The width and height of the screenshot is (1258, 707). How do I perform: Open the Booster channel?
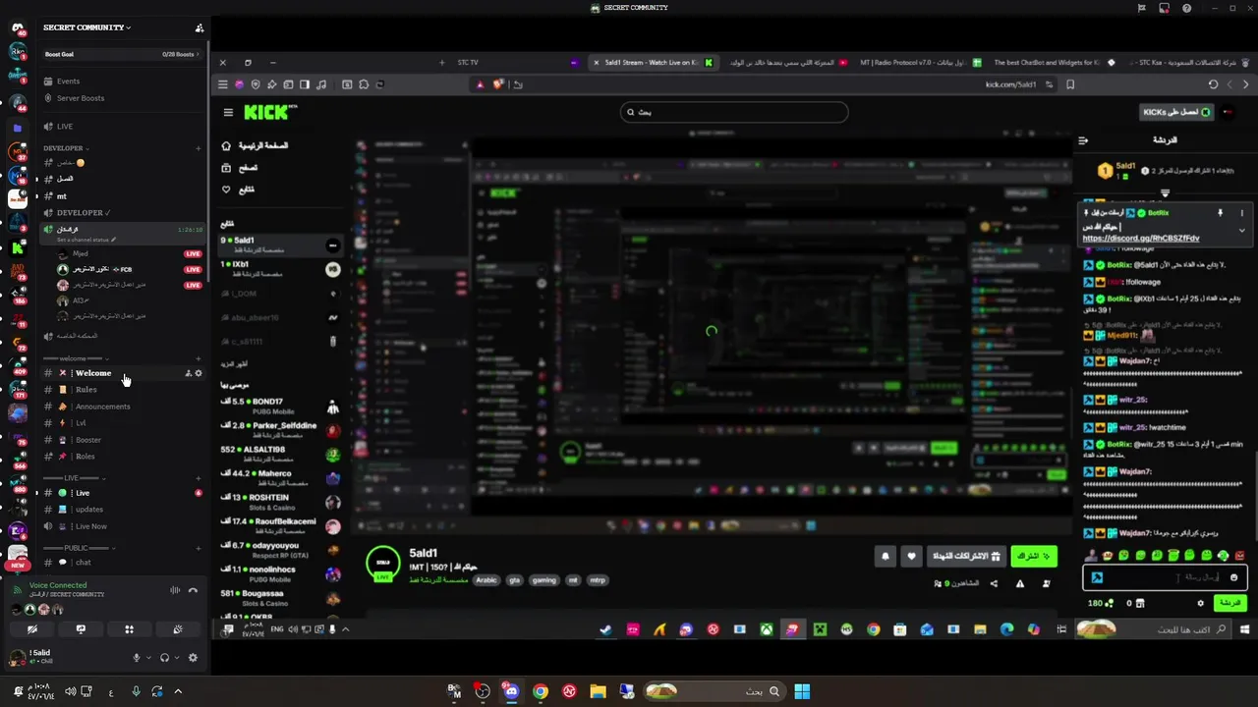pos(122,440)
